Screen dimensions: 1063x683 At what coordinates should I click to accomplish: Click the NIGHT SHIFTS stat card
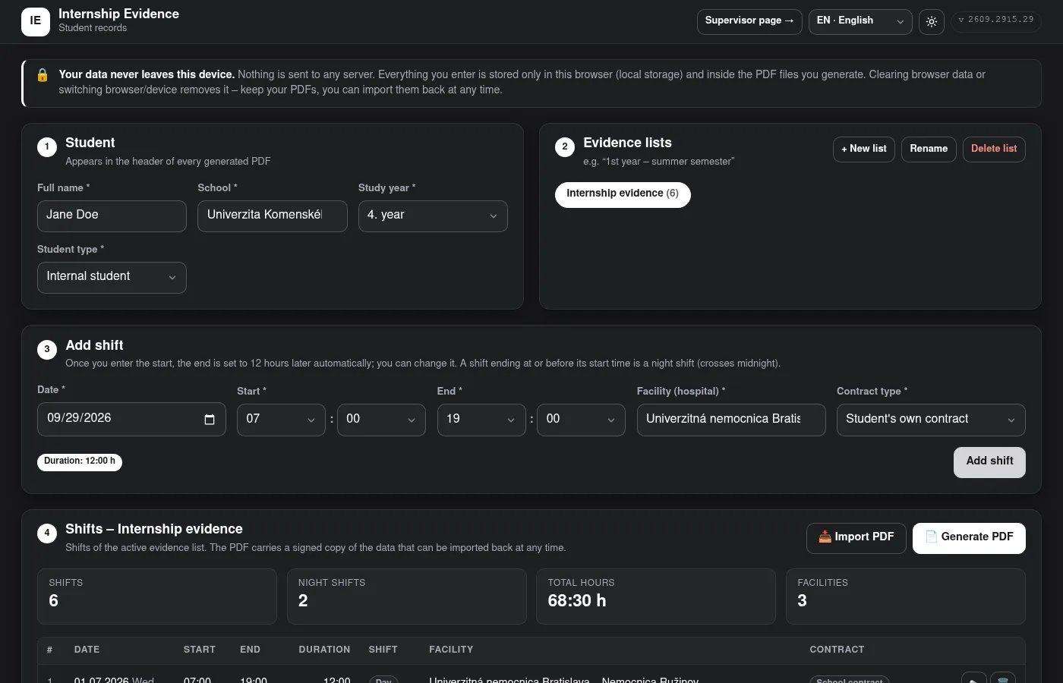pos(407,596)
